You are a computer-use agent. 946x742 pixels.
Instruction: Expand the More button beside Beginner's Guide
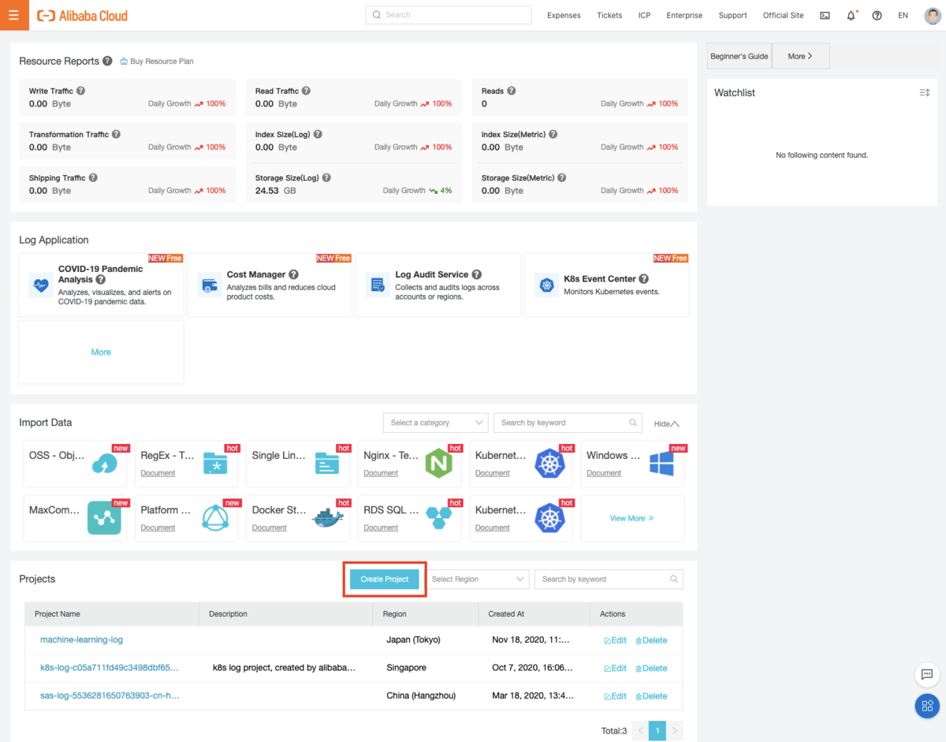(800, 56)
